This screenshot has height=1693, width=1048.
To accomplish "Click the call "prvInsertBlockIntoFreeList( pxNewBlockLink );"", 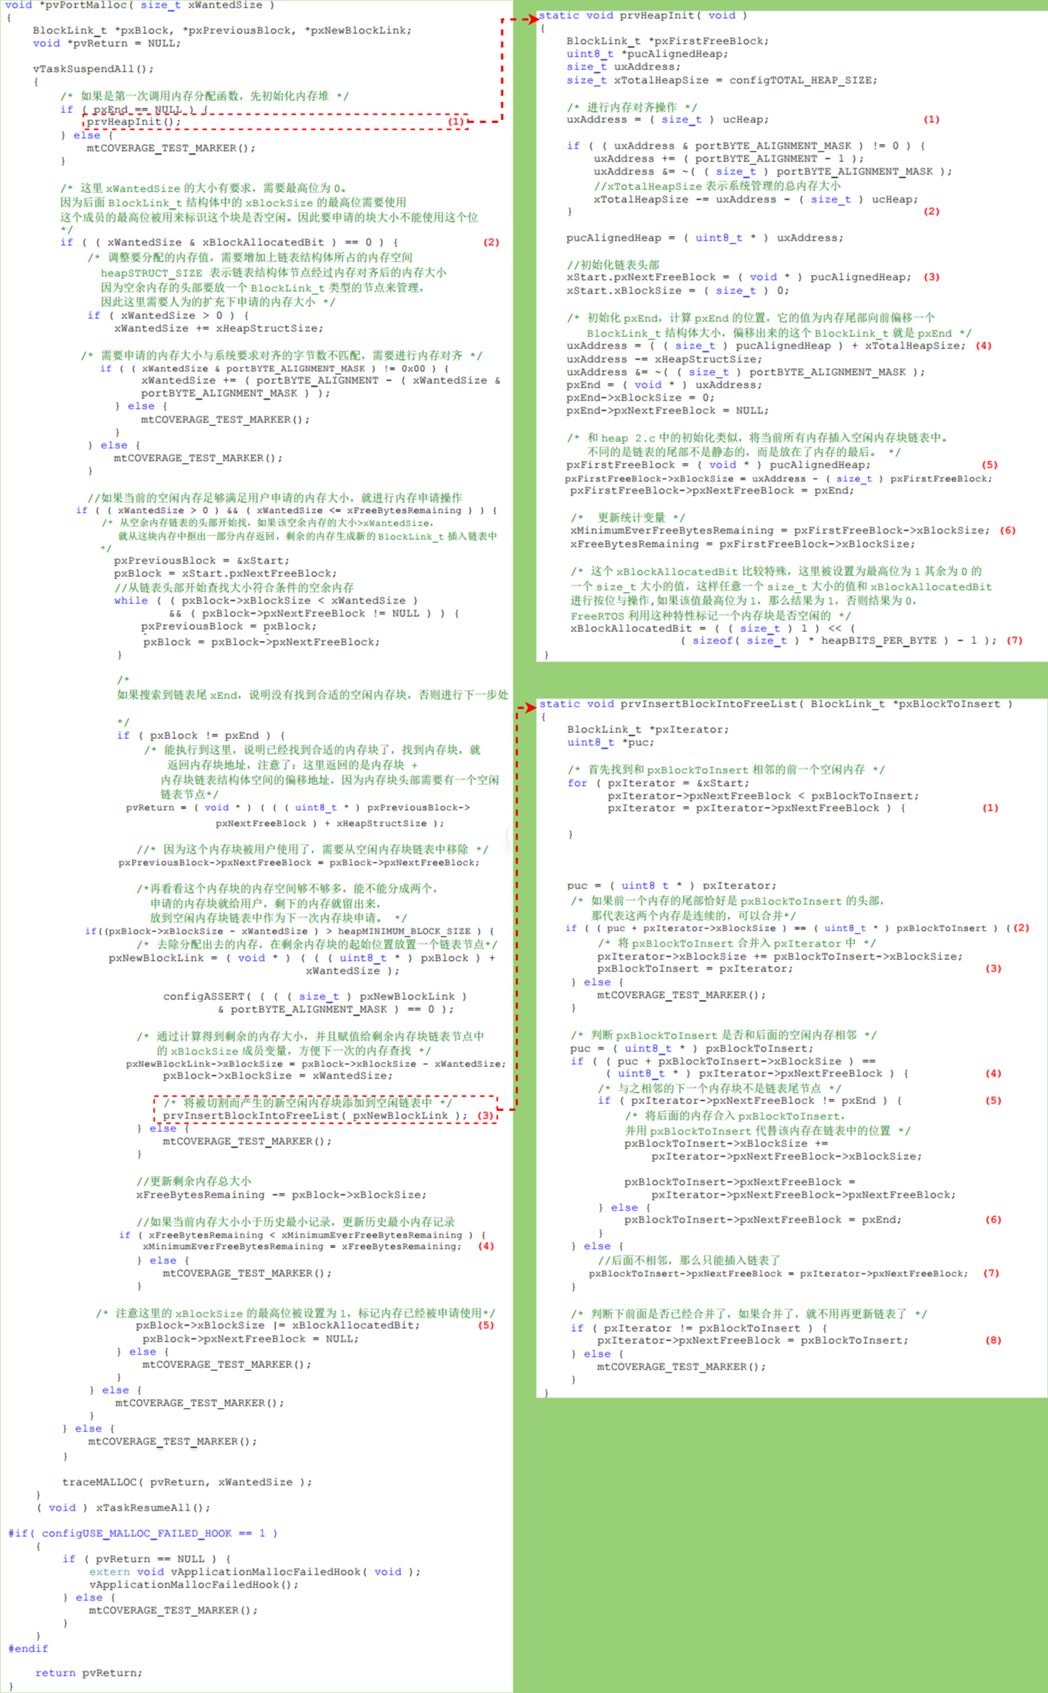I will click(315, 1116).
